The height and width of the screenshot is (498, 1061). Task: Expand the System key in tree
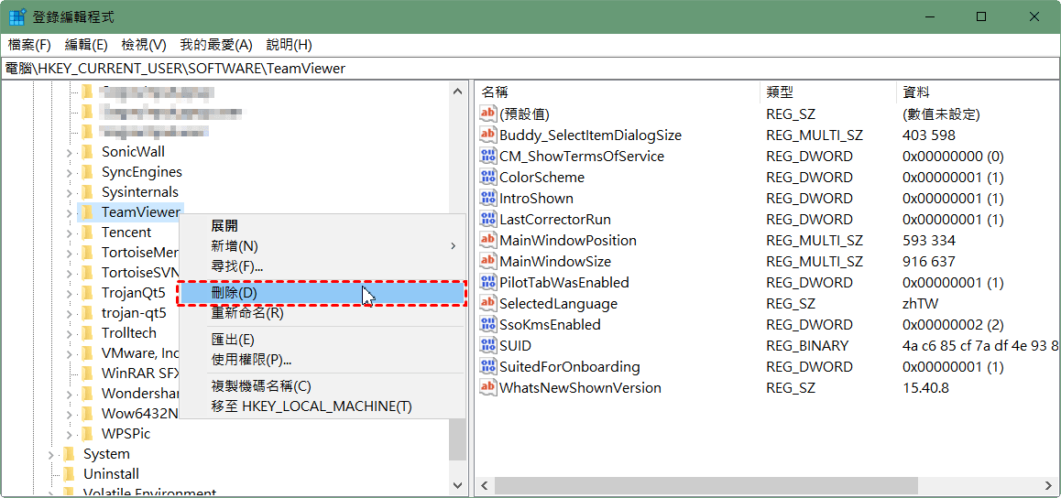tap(51, 454)
